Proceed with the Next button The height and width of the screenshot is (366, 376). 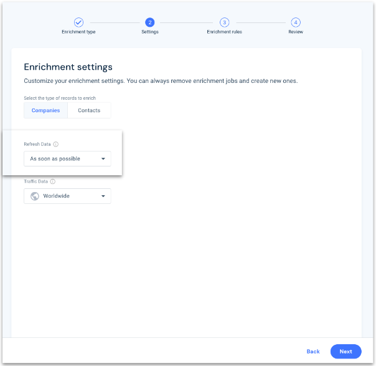click(345, 352)
